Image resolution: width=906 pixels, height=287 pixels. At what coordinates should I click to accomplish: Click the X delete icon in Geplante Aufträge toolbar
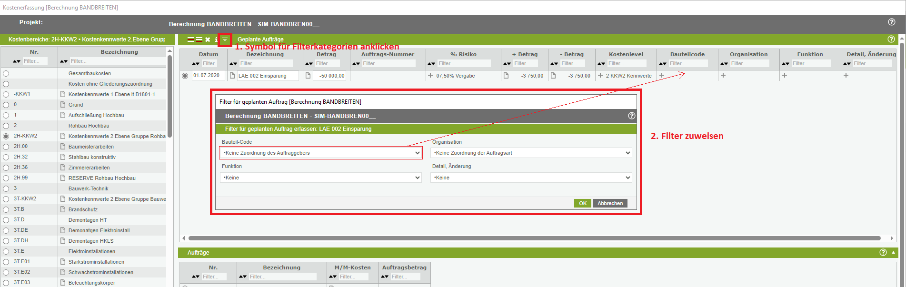tap(208, 40)
